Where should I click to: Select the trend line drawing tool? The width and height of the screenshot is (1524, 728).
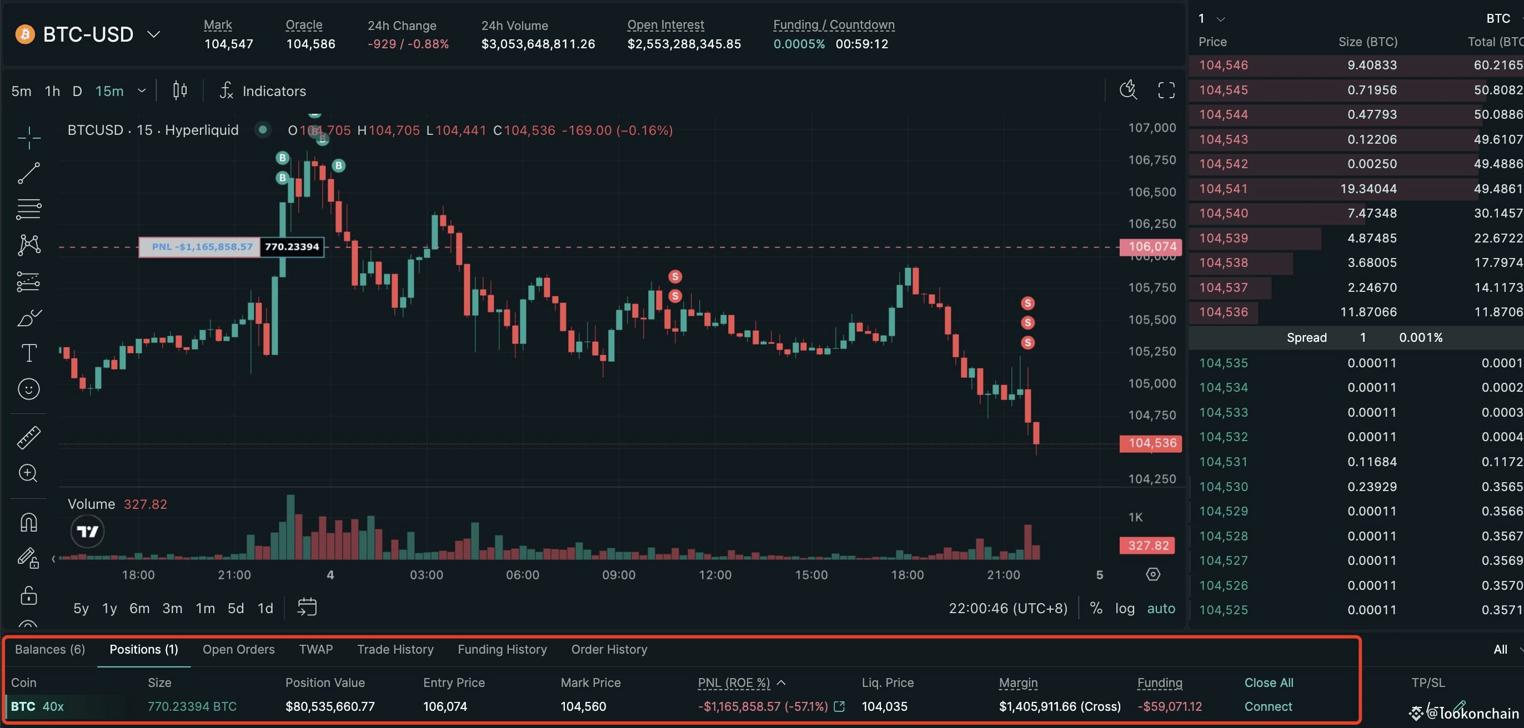pos(29,174)
